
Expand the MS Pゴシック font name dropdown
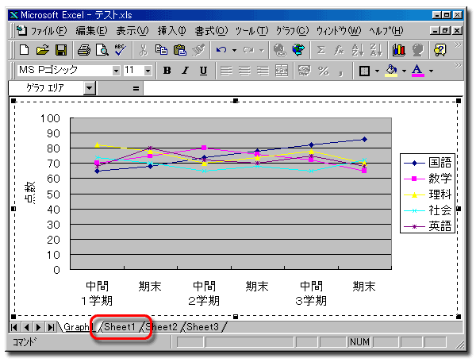[x=116, y=71]
